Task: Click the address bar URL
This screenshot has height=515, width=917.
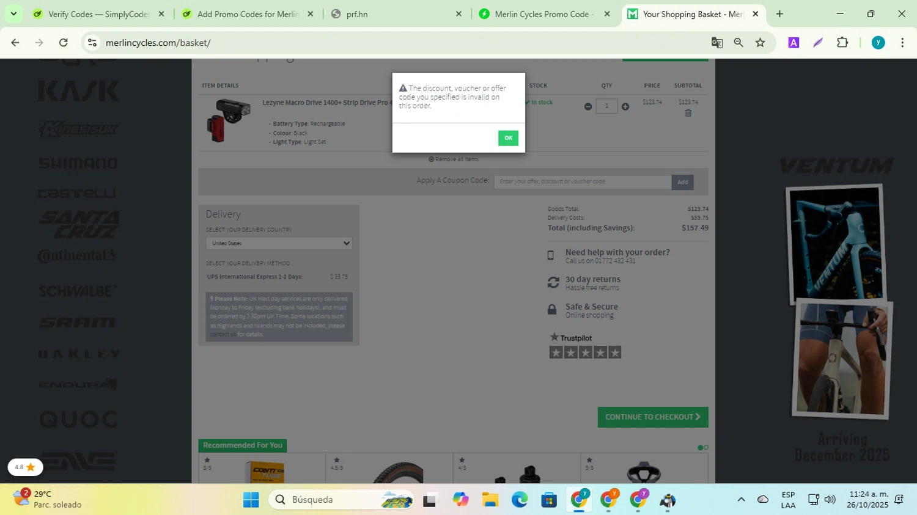Action: coord(158,43)
